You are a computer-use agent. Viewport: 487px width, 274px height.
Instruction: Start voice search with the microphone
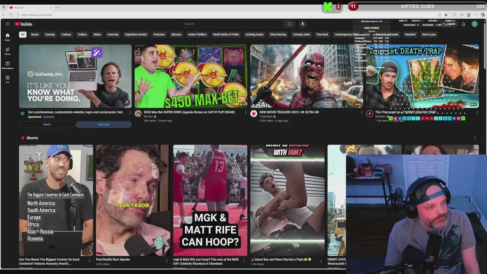click(302, 24)
